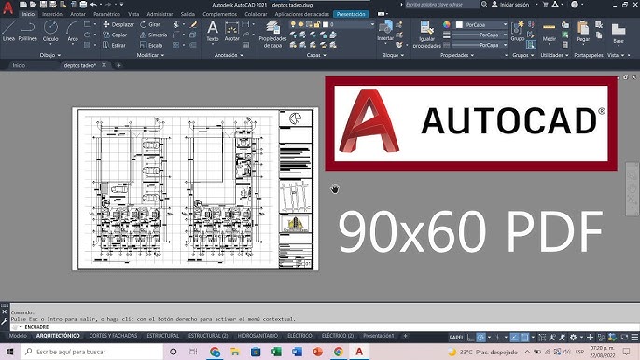Click the erase tool in Modificar panel
This screenshot has height=360, width=640.
click(193, 24)
